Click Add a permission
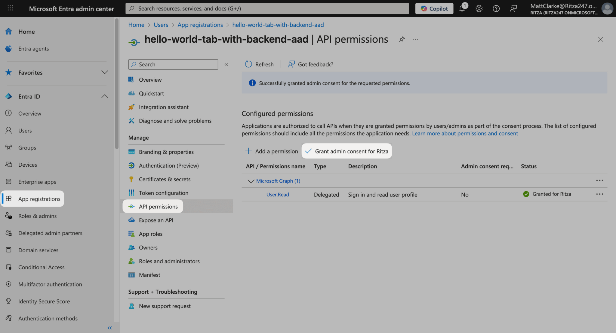616x333 pixels. (x=272, y=151)
